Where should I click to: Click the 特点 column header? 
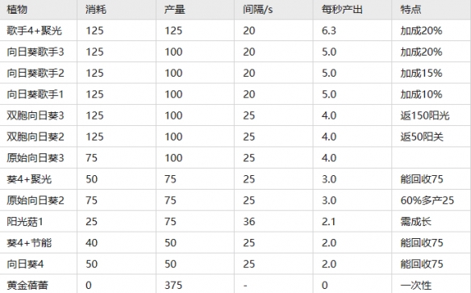coord(411,10)
